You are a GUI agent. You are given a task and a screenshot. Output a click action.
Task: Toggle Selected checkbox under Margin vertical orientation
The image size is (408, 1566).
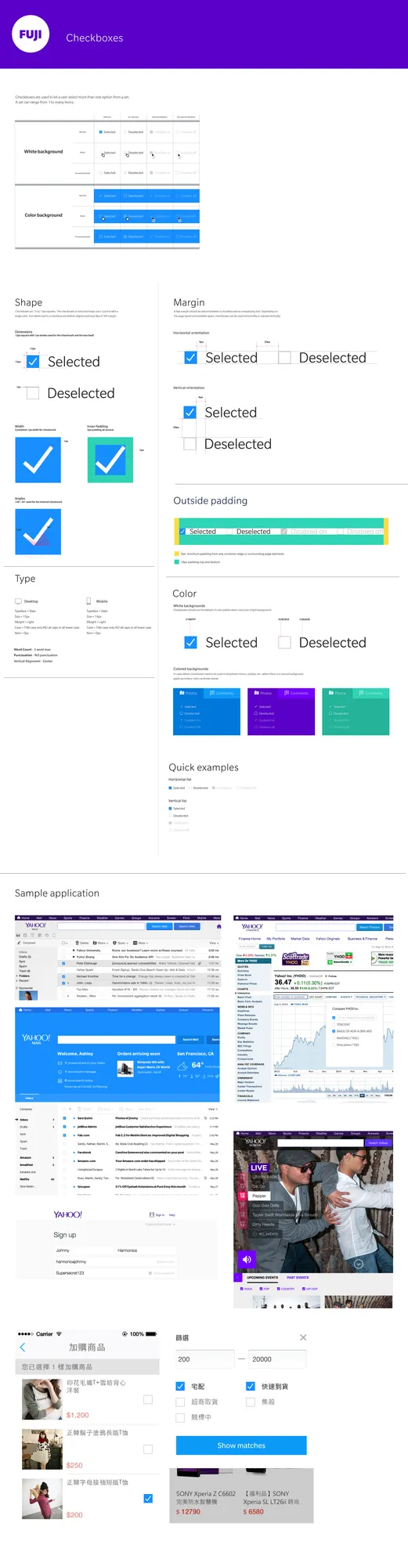pos(190,413)
